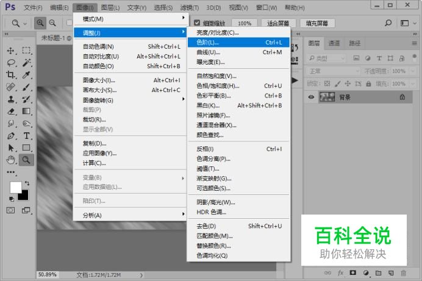Screen dimensions: 422x281
Task: Add a layer mask in Layers panel
Action: (x=352, y=273)
